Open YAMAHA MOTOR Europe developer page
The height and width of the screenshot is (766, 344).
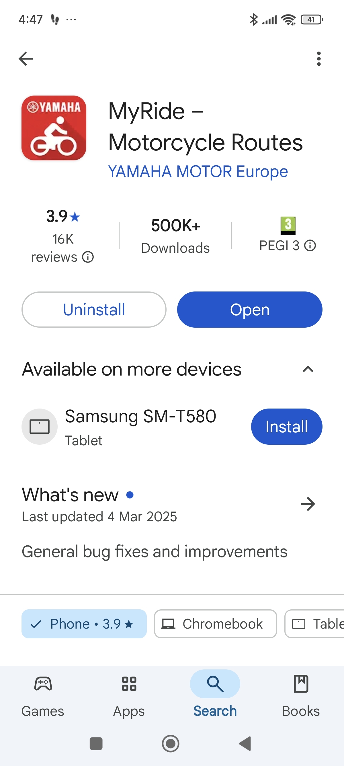[198, 172]
